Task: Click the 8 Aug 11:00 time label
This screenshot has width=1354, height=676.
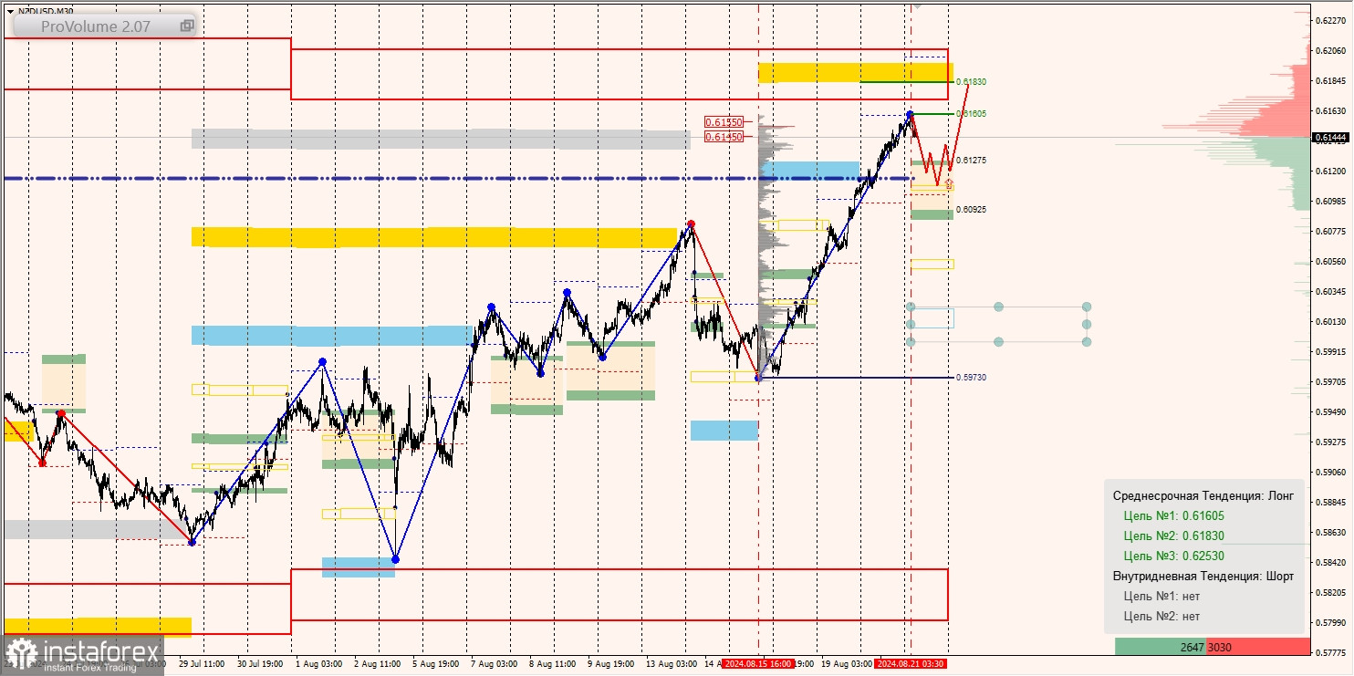Action: click(x=552, y=664)
